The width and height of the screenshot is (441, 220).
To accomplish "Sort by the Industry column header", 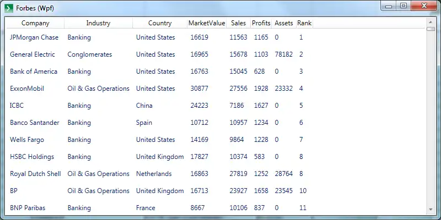I will (99, 23).
